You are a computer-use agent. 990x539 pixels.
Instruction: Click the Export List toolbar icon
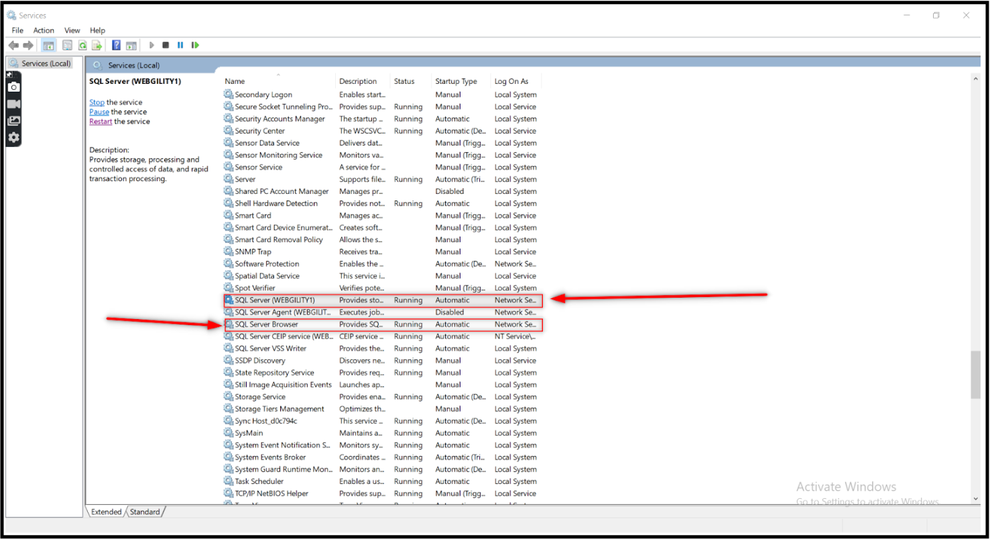[x=97, y=46]
